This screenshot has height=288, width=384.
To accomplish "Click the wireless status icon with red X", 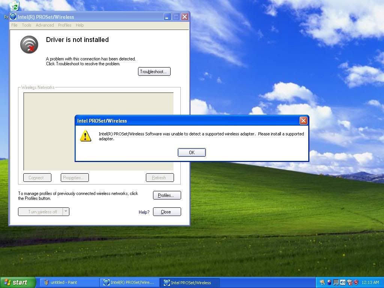I will [29, 45].
